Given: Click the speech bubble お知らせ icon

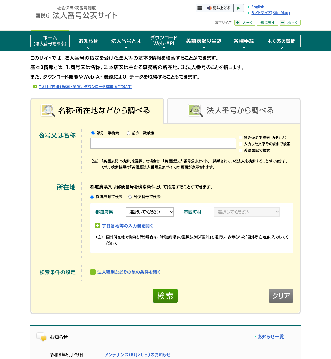Looking at the screenshot, I should (x=41, y=337).
